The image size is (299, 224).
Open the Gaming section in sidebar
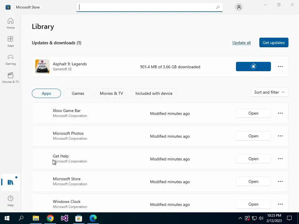11,60
